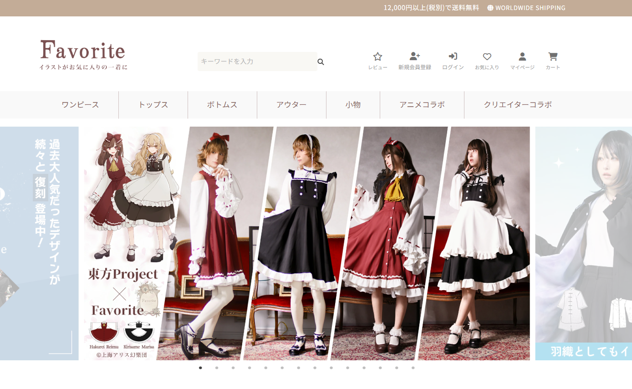Click the magnifier search icon
Image resolution: width=632 pixels, height=389 pixels.
321,62
